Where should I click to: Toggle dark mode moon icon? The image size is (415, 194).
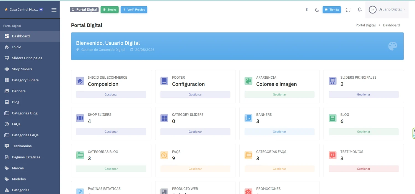[x=317, y=10]
